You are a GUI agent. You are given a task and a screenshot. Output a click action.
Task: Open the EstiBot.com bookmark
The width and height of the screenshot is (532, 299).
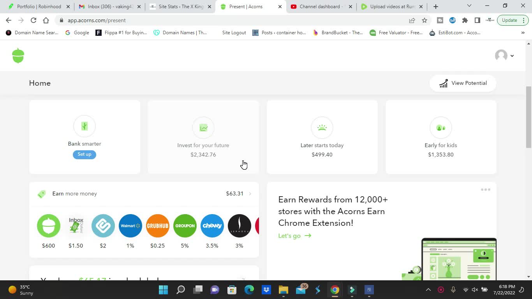[x=455, y=33]
